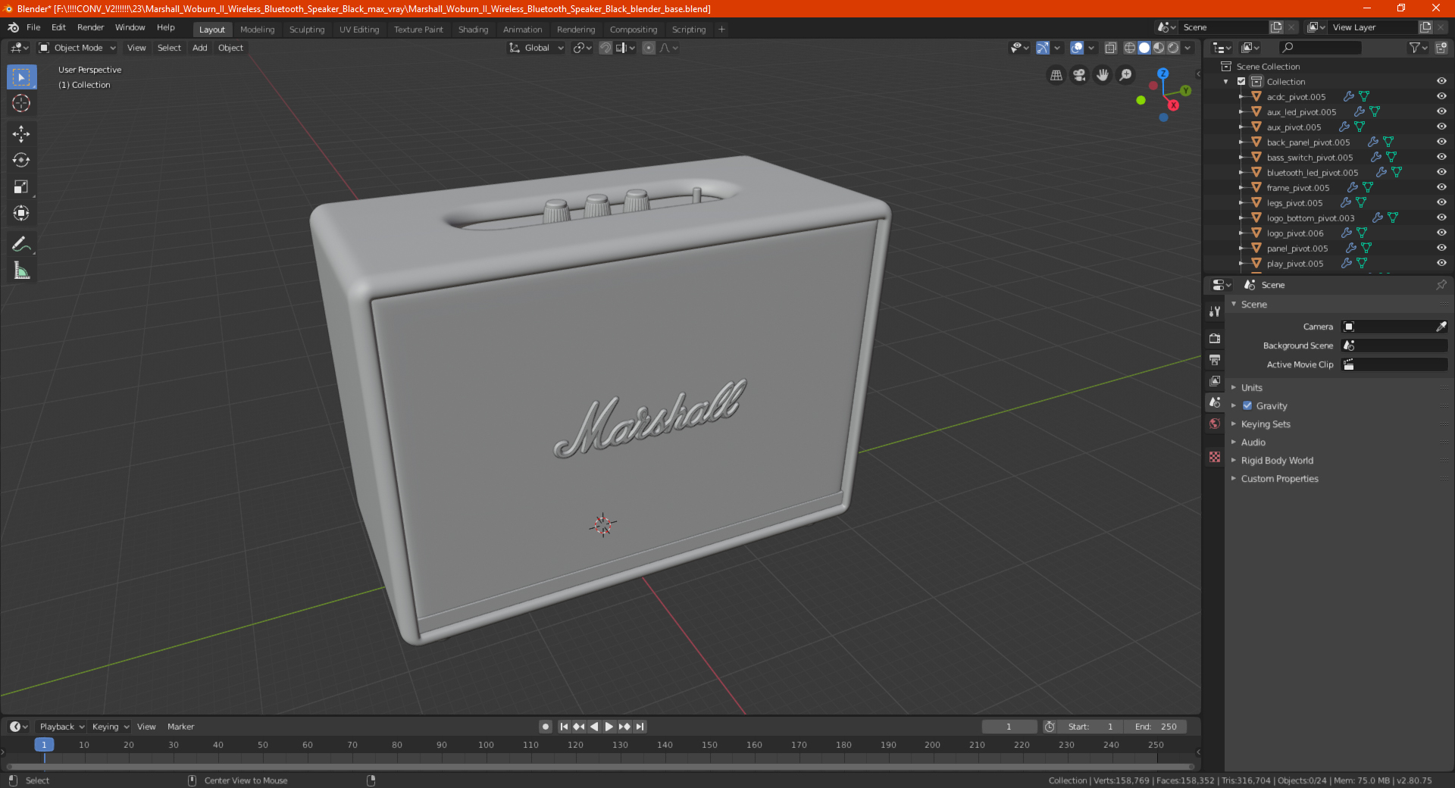
Task: Open the Object Mode dropdown
Action: coord(77,48)
